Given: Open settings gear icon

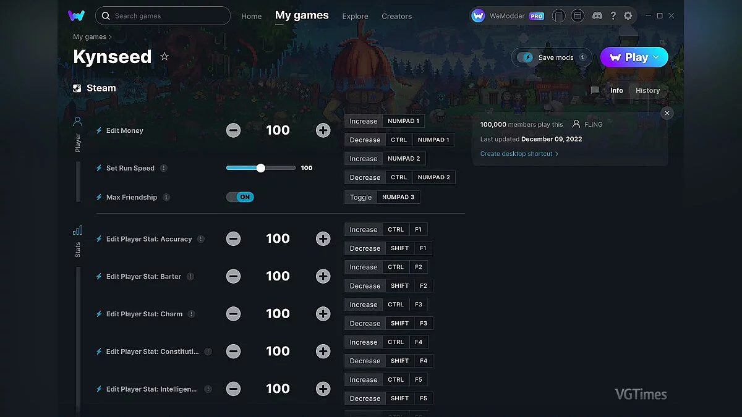Looking at the screenshot, I should coord(628,15).
